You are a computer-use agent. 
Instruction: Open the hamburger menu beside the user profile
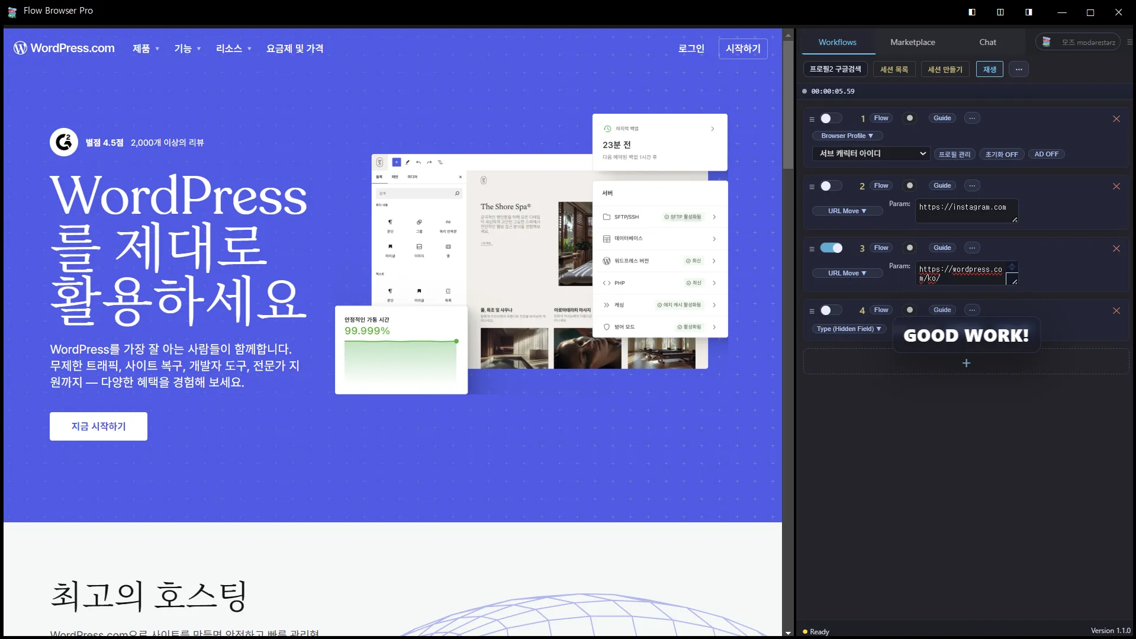[1129, 43]
